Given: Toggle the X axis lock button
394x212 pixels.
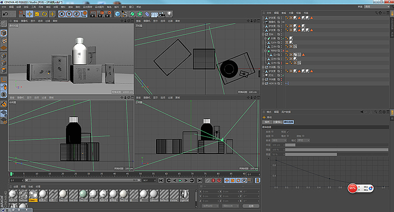Looking at the screenshot, I should 62,14.
